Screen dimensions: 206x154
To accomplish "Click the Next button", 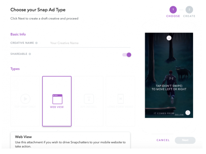I will [x=185, y=140].
